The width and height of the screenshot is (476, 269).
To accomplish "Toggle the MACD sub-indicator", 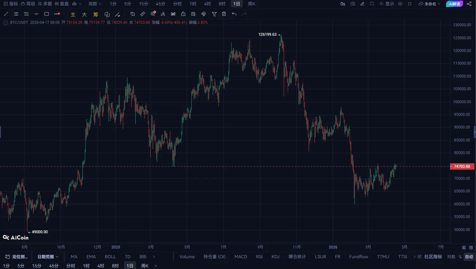I will point(241,257).
